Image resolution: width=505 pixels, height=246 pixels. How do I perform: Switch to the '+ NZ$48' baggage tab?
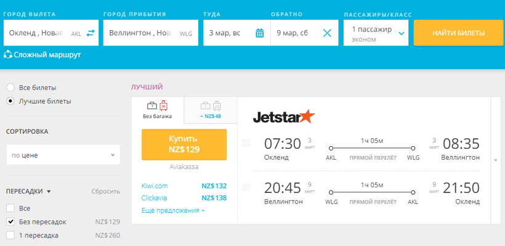tap(211, 110)
